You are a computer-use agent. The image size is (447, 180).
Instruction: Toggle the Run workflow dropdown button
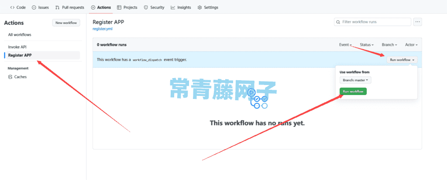tap(402, 60)
